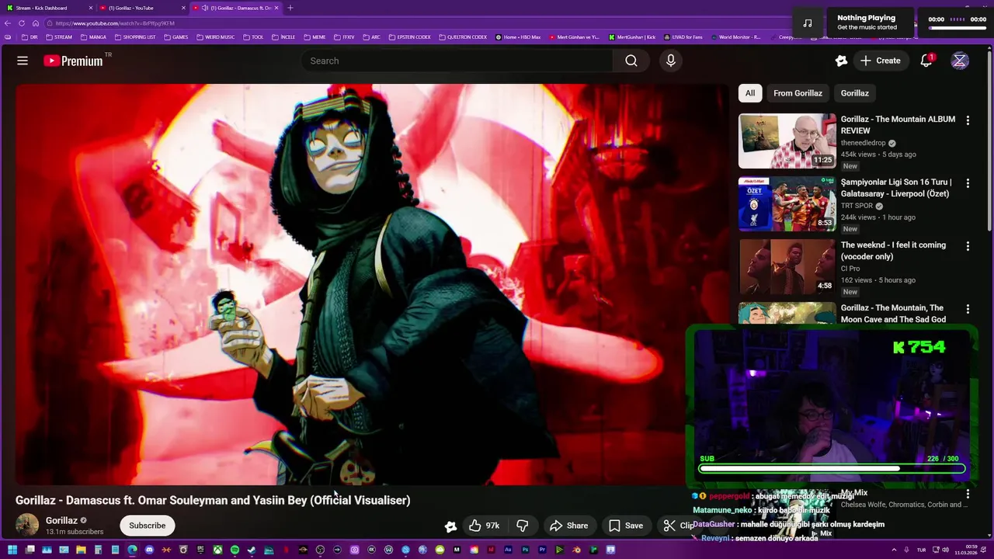Click the sparkle icon beside like button
The image size is (994, 559).
450,526
